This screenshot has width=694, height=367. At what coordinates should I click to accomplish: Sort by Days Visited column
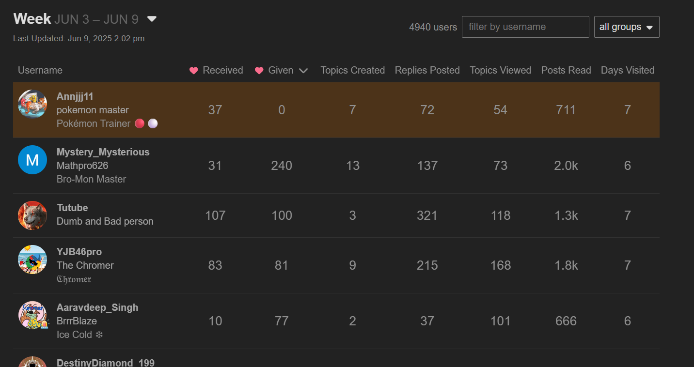point(627,70)
